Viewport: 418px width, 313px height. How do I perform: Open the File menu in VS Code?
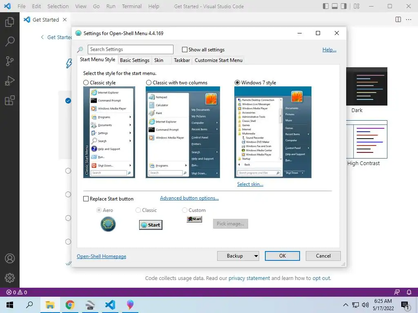(21, 6)
